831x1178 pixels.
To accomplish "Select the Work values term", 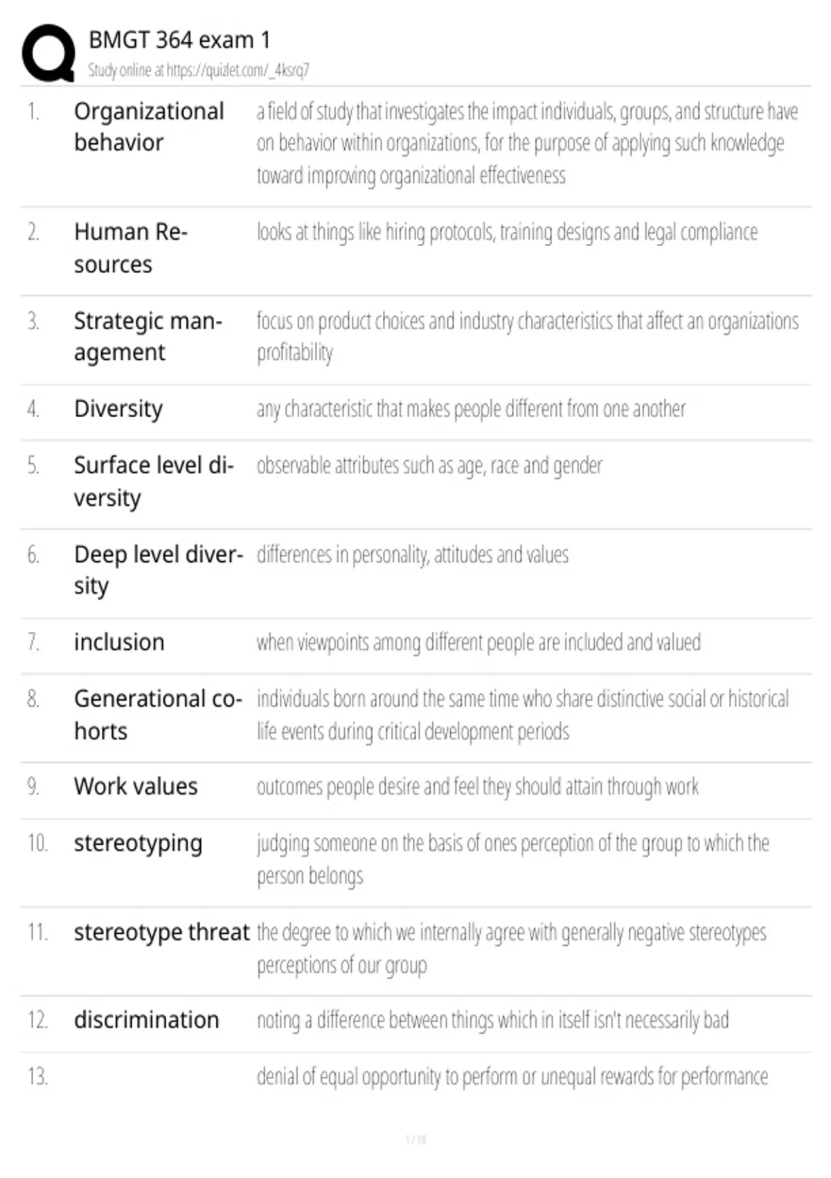I will click(136, 786).
